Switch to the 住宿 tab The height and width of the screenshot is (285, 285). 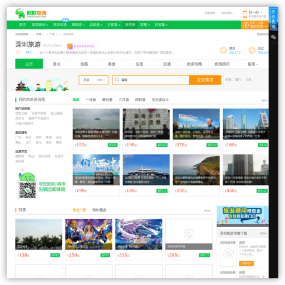(139, 64)
